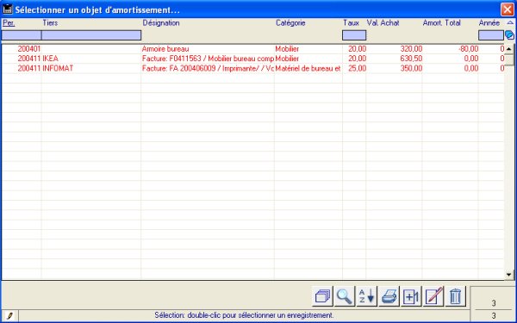517x323 pixels.
Task: Click the Per. filter input field
Action: [22, 35]
